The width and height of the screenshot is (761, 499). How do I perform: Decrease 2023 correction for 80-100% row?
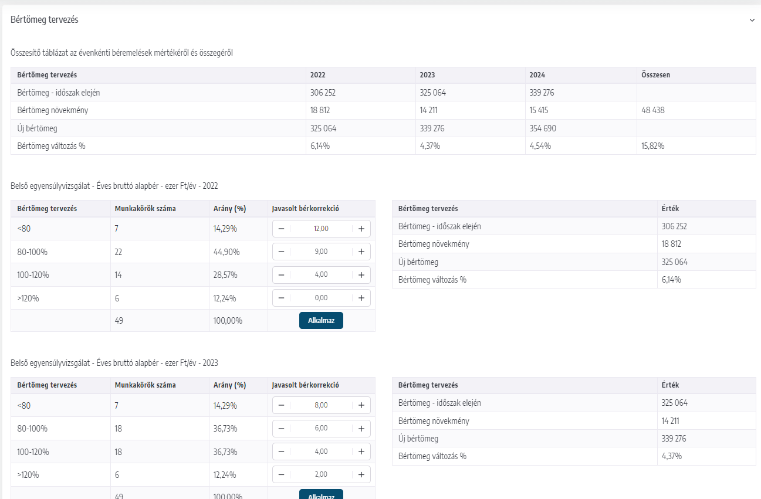(281, 428)
